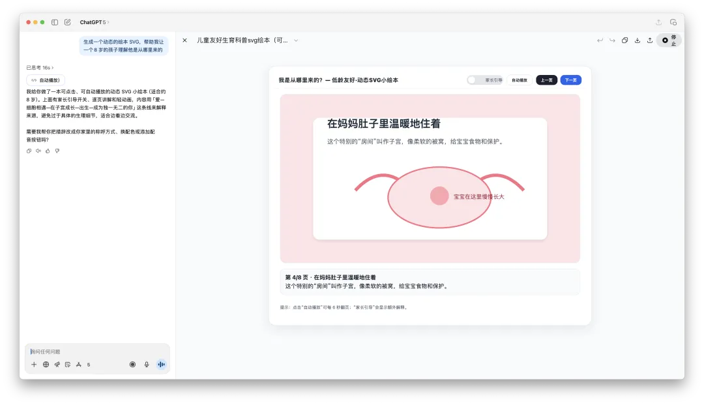Screen dimensions: 704x405
Task: Read the response aloud with speaker icon
Action: [x=38, y=151]
